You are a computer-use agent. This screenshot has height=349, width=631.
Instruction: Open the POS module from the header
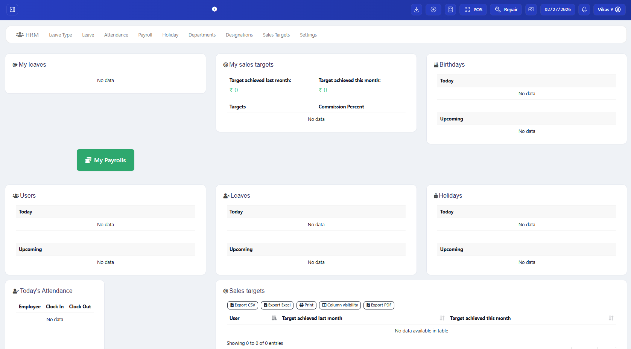(473, 9)
